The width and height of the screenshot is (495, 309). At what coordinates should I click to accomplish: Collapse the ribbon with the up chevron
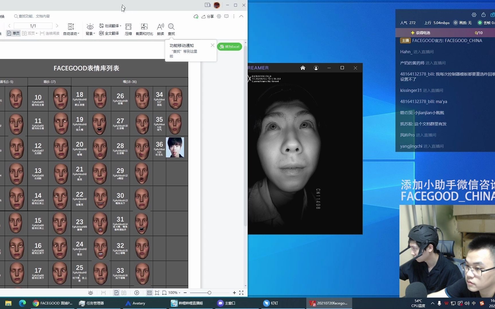point(241,16)
